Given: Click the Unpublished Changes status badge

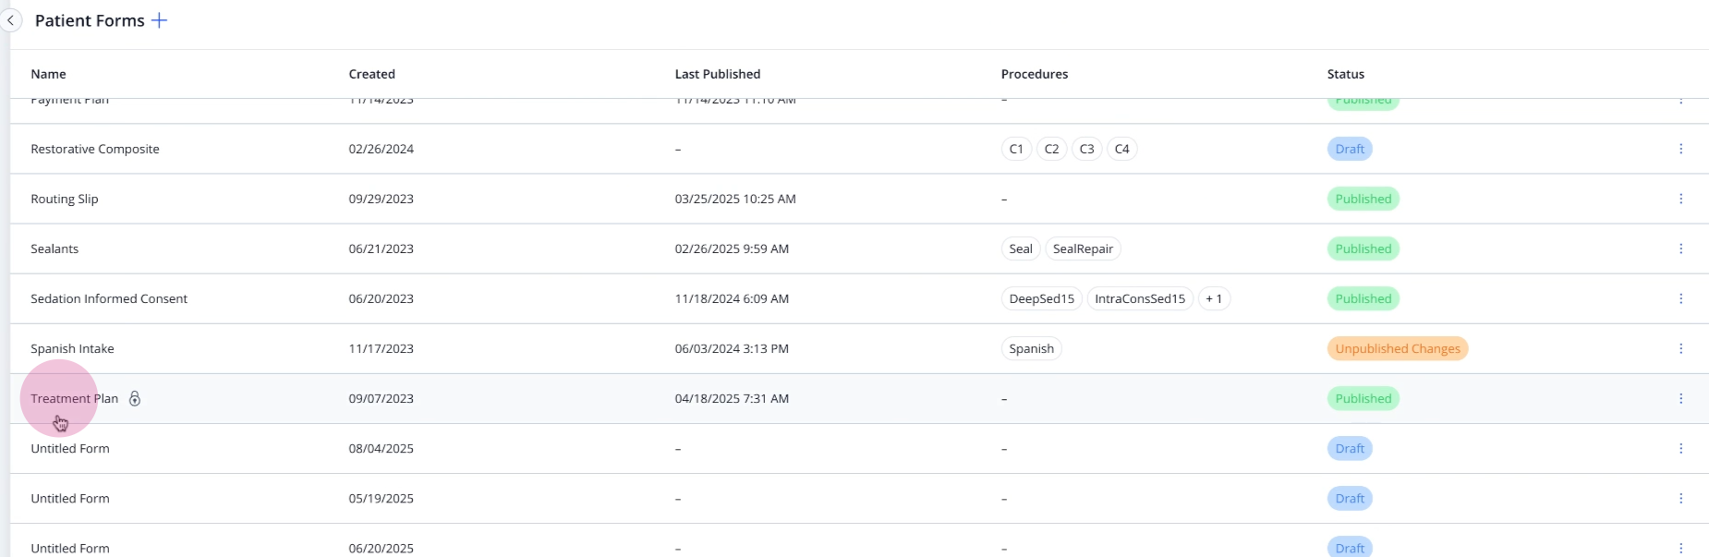Looking at the screenshot, I should pos(1398,348).
